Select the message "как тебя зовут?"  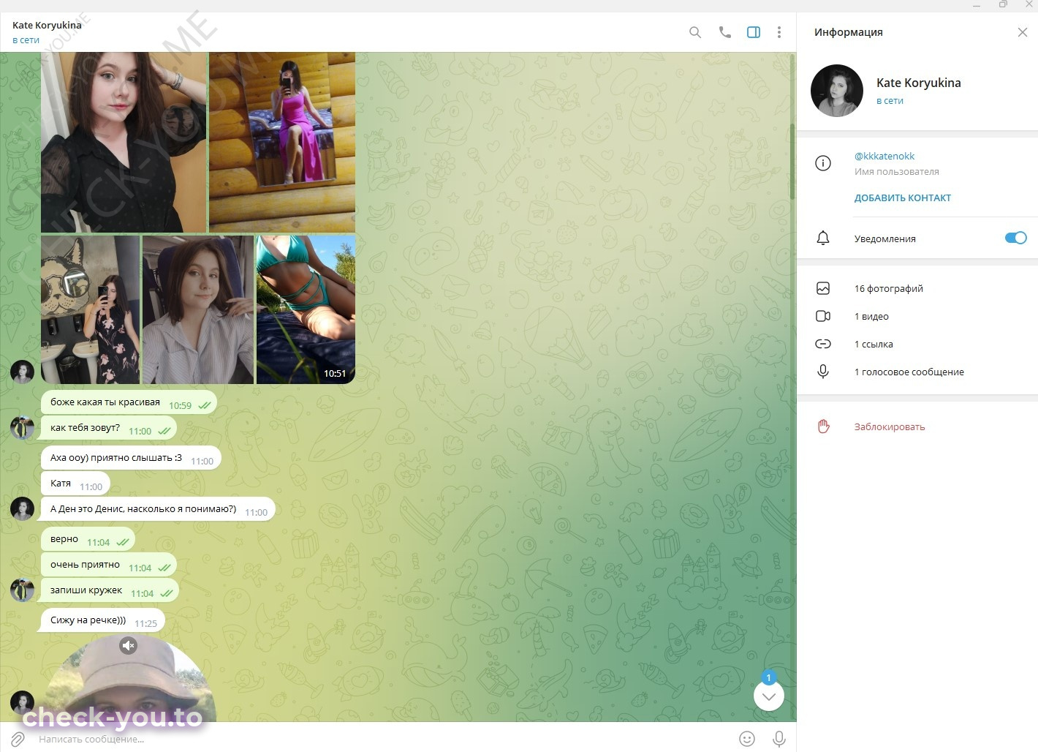[109, 429]
